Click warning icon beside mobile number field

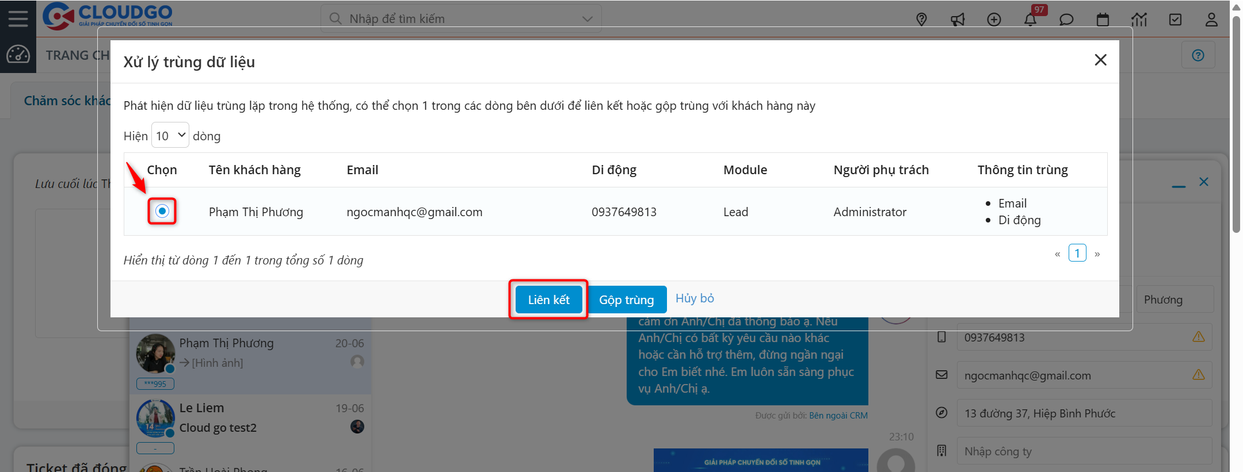click(x=1198, y=336)
